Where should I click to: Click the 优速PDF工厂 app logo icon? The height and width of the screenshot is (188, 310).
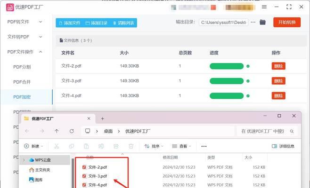[10, 8]
